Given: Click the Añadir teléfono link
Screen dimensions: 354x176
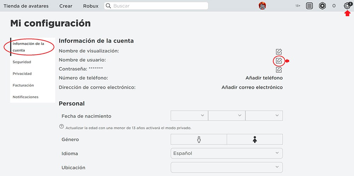Looking at the screenshot, I should (264, 78).
